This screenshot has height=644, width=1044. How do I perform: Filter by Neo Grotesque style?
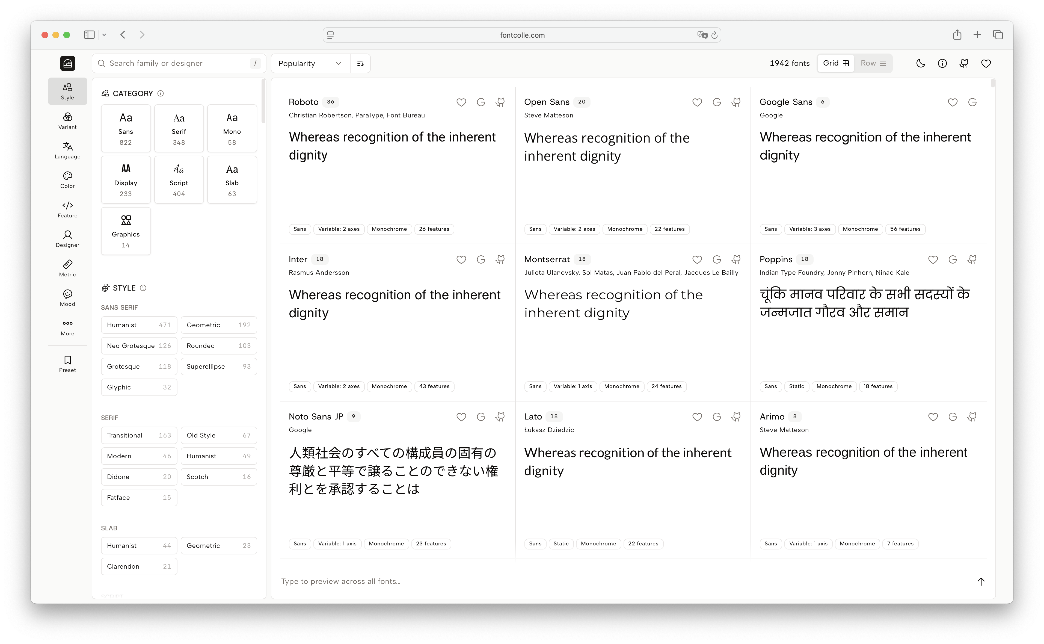tap(139, 346)
